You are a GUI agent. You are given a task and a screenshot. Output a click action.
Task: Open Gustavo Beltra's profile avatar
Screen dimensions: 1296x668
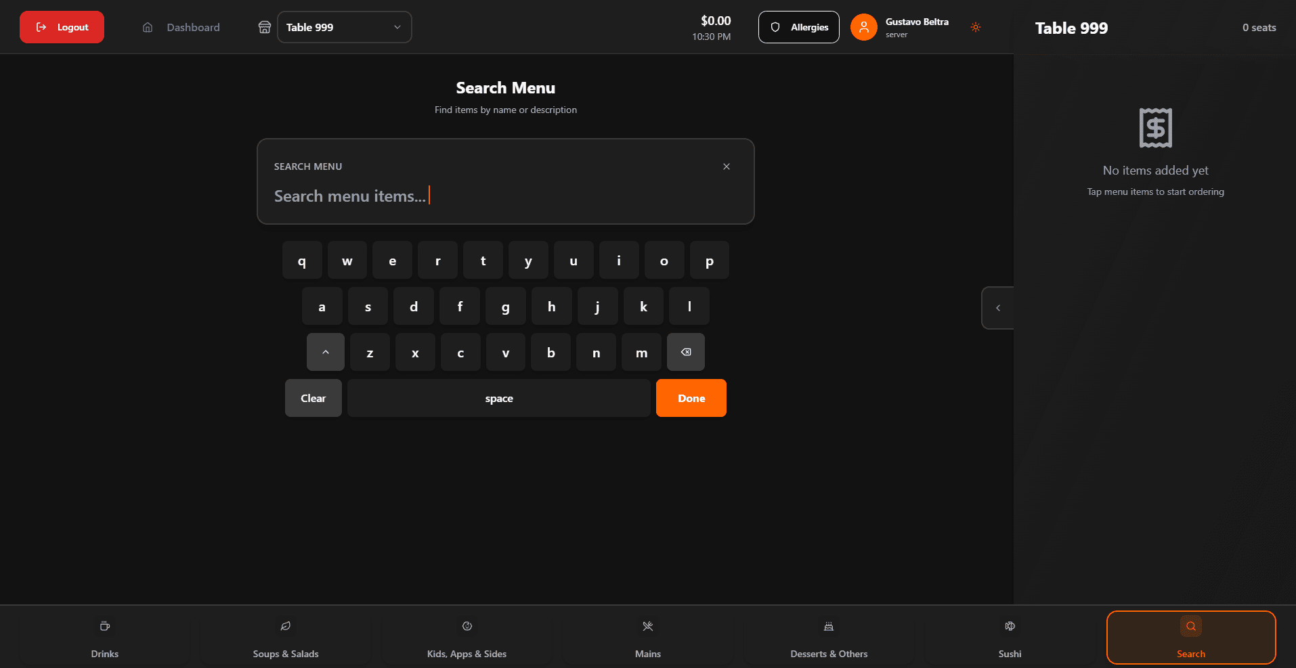[863, 27]
